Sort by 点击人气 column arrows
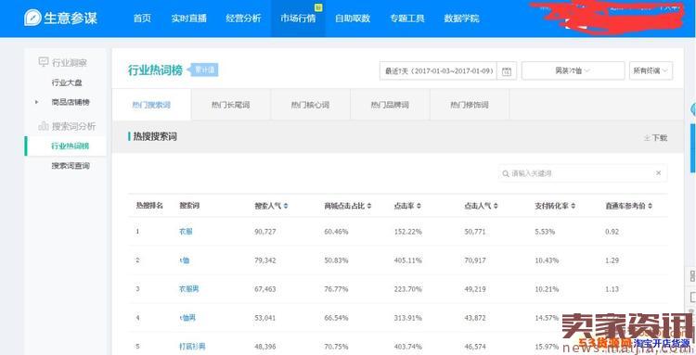Viewport: 696px width, 355px height. 496,206
